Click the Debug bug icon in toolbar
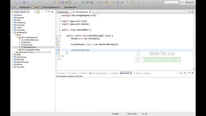 (83, 2)
